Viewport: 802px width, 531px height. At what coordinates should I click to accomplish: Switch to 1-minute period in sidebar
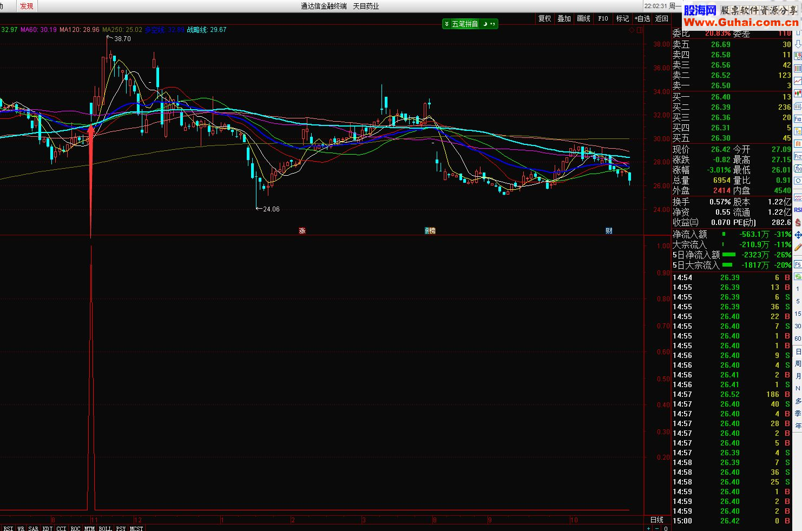pos(798,289)
